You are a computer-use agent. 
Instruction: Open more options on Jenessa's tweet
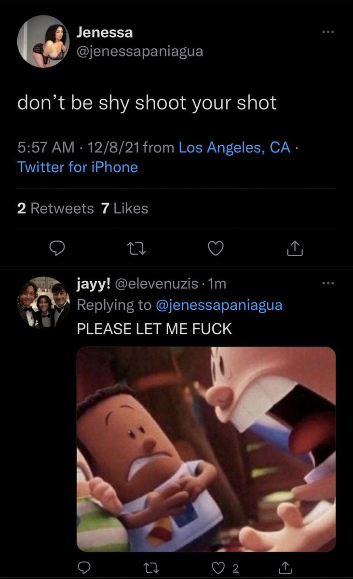329,32
